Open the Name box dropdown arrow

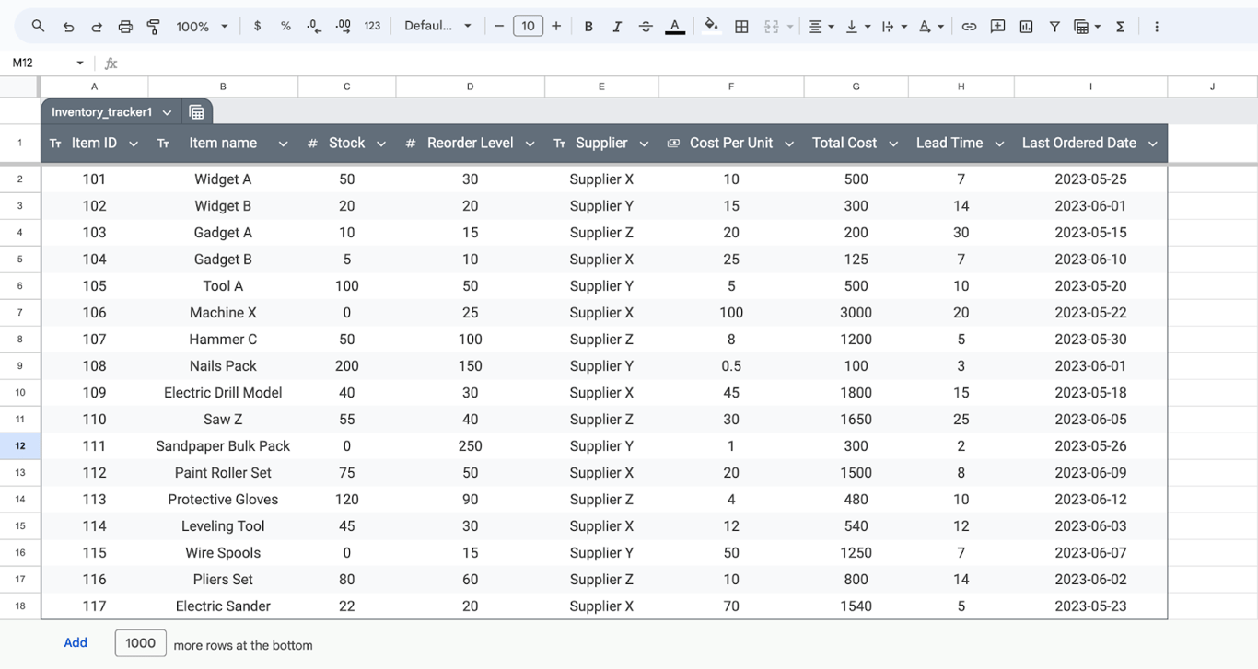80,63
